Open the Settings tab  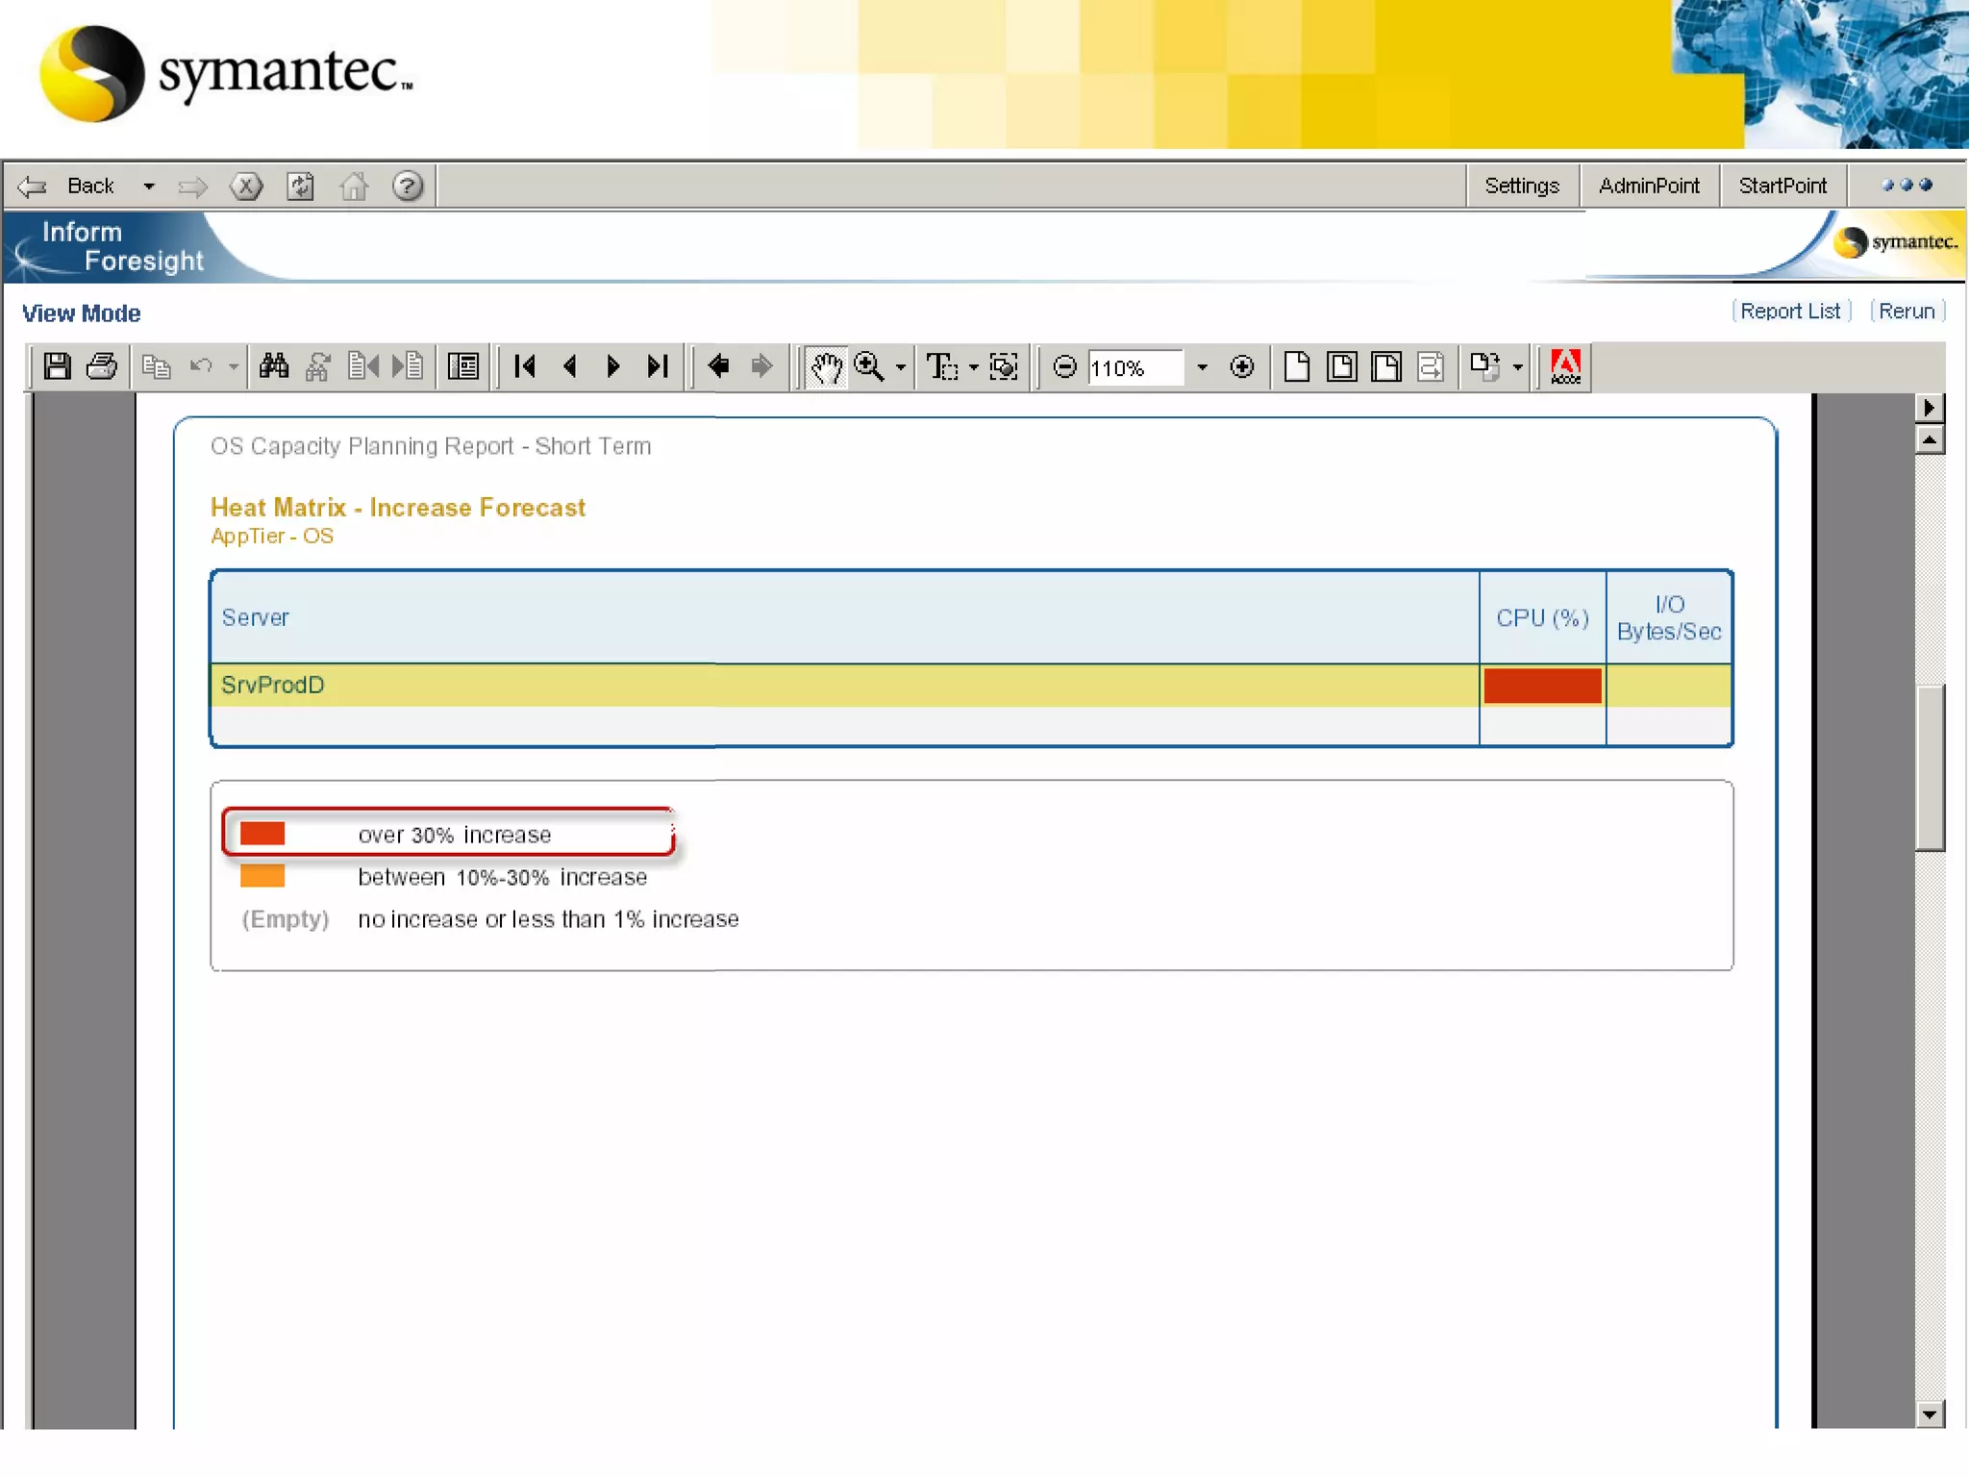pyautogui.click(x=1521, y=186)
